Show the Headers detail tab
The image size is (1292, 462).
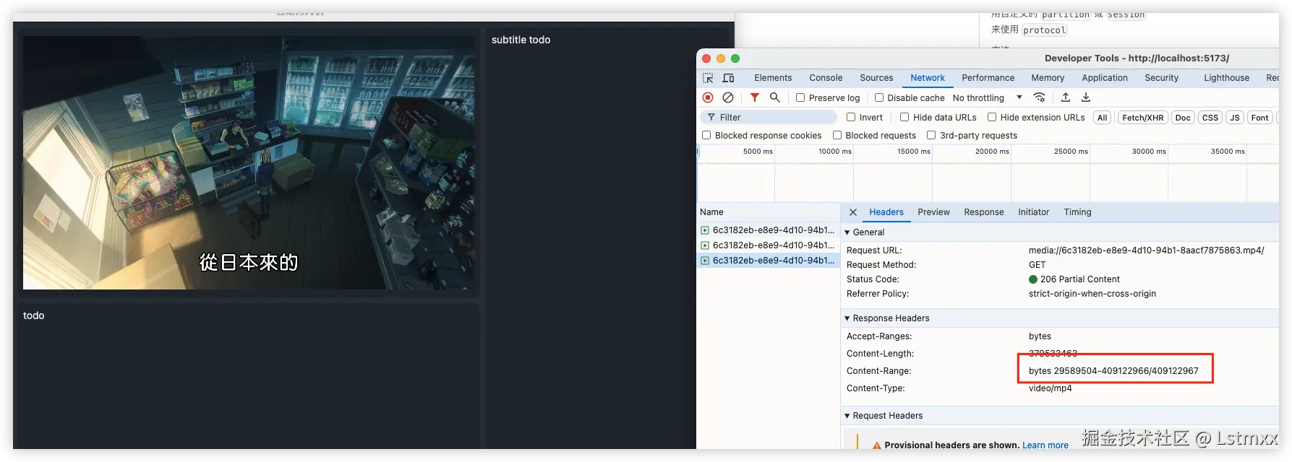[x=886, y=212]
